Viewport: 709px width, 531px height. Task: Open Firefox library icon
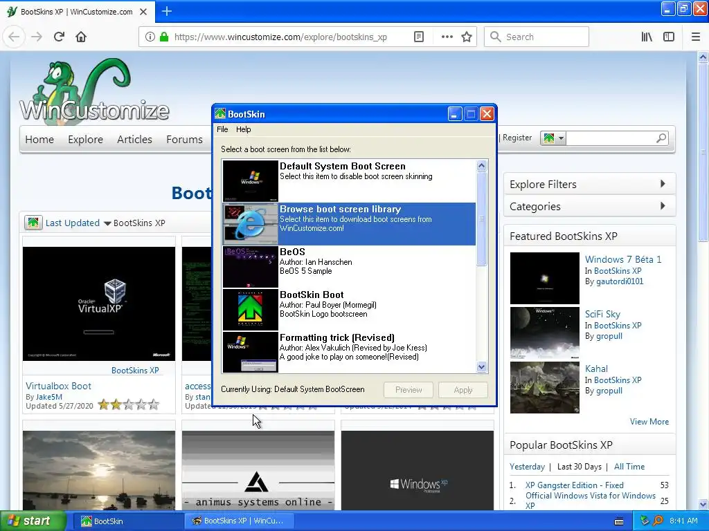647,37
